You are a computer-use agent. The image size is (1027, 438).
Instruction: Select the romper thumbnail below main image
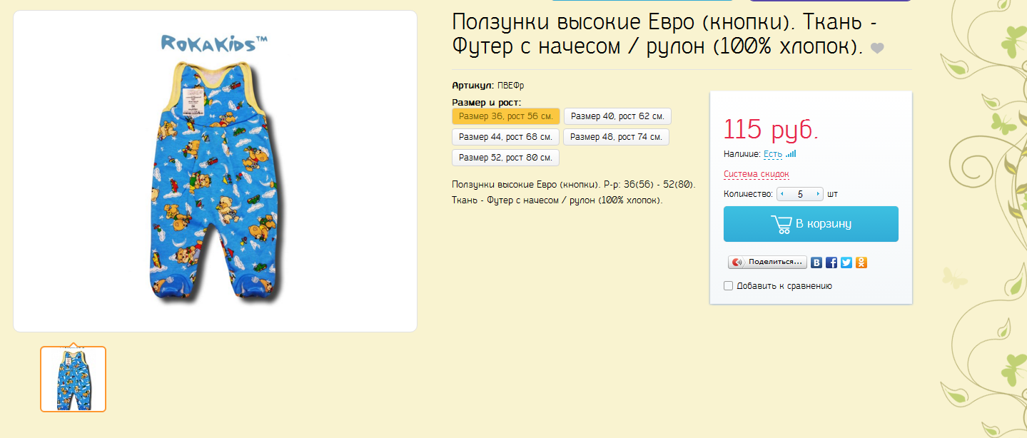pos(73,379)
